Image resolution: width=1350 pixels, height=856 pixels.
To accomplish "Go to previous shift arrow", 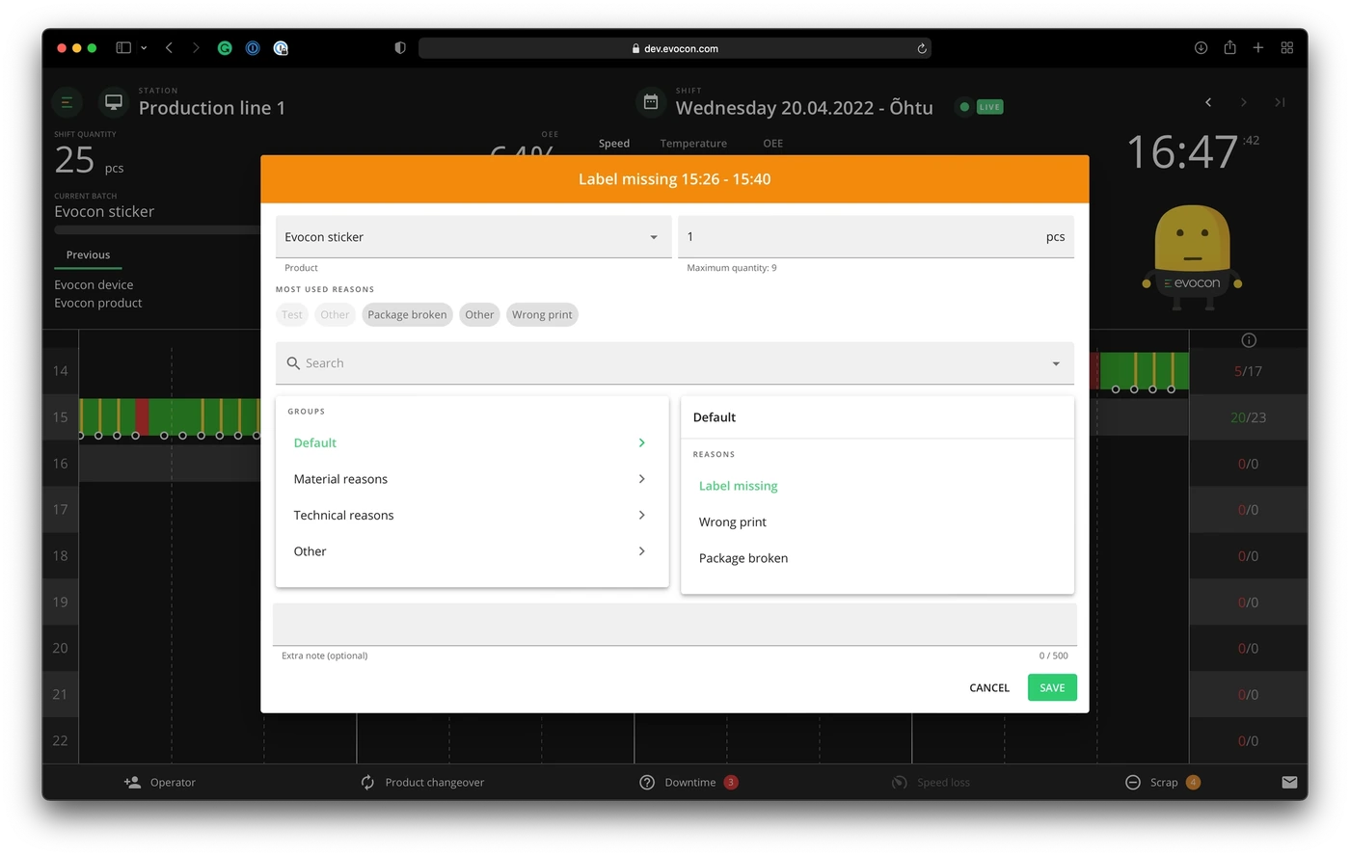I will tap(1208, 102).
